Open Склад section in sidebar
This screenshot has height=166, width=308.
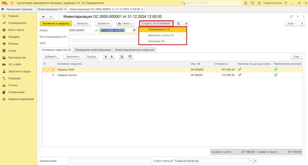tap(12, 50)
